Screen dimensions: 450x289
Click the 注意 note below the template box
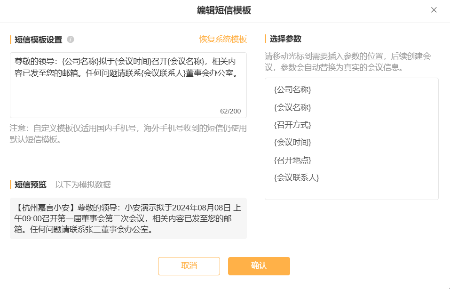[x=128, y=134]
